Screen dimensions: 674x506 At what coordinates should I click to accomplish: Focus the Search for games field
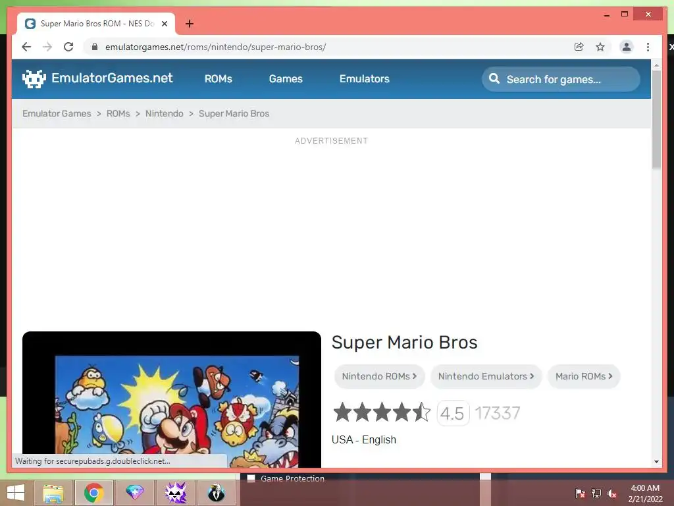click(561, 79)
